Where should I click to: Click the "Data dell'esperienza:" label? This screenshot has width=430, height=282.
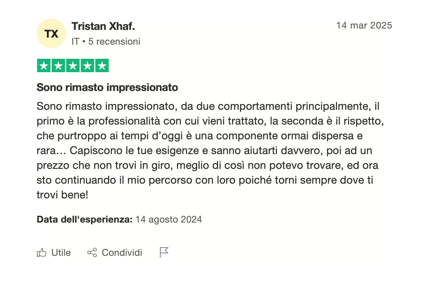click(84, 220)
